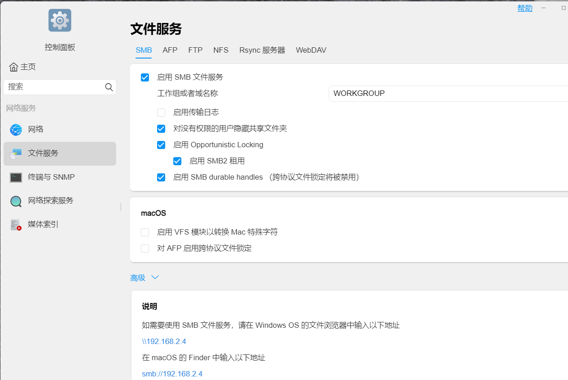Open the 帮助 help link
Screen dimensions: 568x380
pyautogui.click(x=525, y=8)
